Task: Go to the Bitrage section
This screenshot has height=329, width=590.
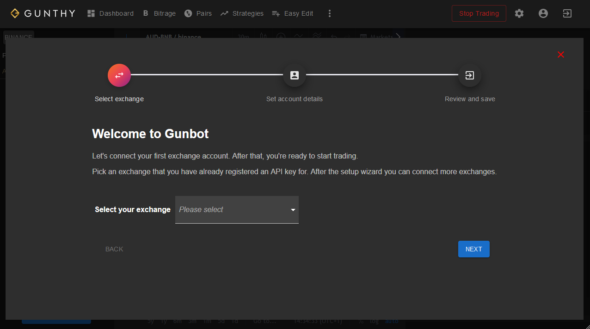Action: coord(159,13)
